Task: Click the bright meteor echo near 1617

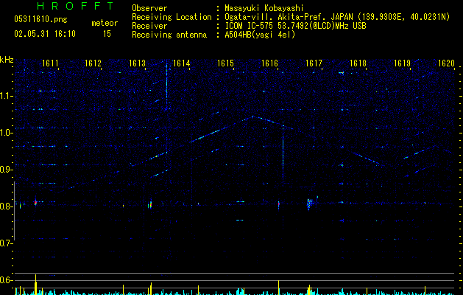Action: click(x=309, y=204)
